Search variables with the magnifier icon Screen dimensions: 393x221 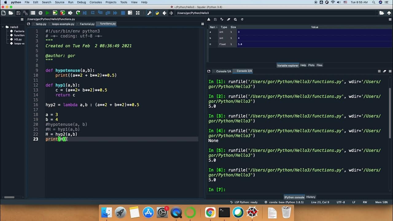(x=235, y=19)
